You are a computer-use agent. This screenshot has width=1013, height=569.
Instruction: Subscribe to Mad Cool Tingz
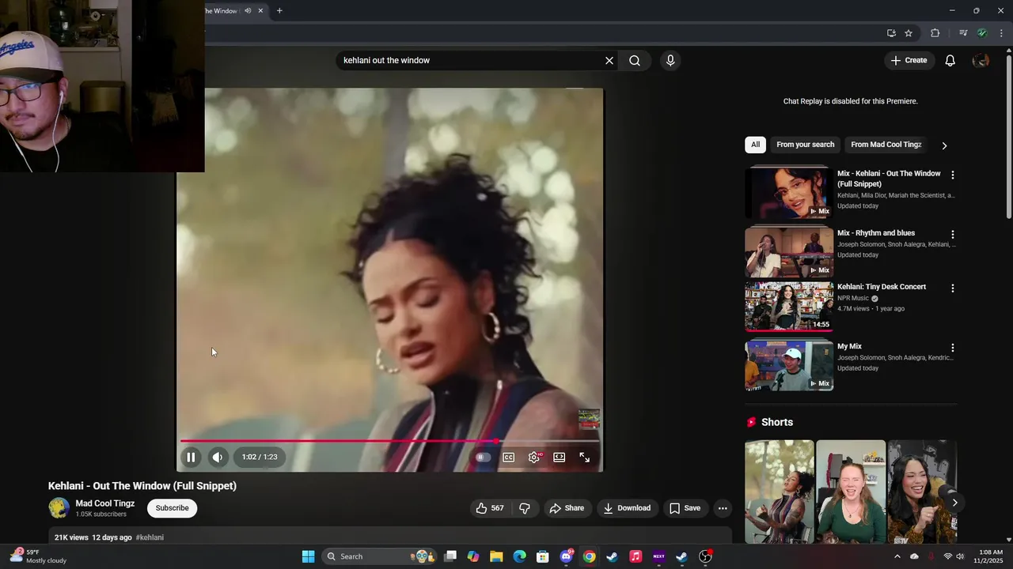(172, 508)
